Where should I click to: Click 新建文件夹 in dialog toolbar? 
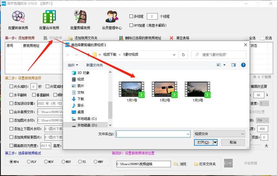[x=94, y=65]
